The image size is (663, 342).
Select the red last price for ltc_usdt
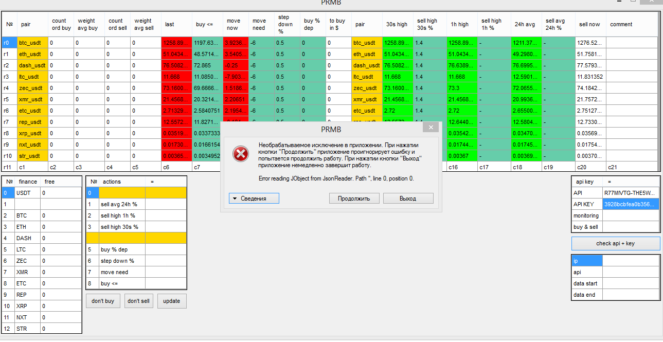(x=176, y=77)
